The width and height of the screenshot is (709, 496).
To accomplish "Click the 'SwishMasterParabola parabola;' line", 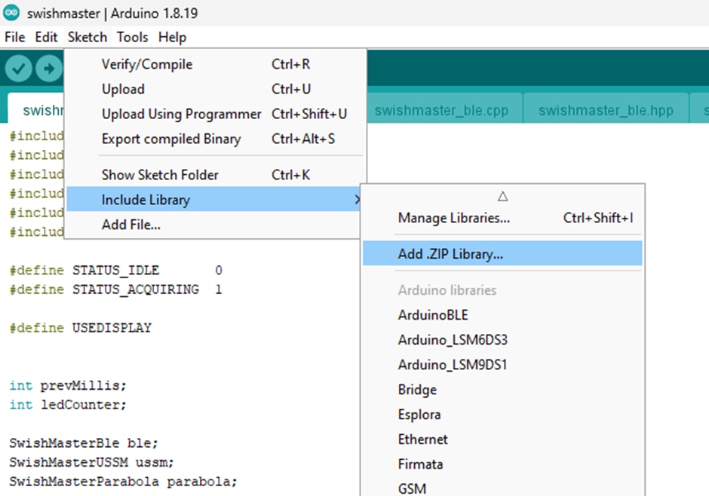I will pyautogui.click(x=123, y=482).
